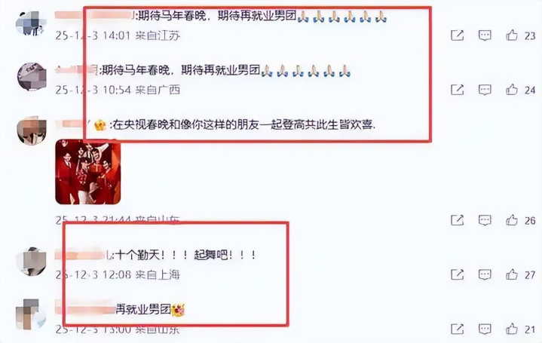
Task: Like the comment with 23 likes
Action: click(512, 35)
